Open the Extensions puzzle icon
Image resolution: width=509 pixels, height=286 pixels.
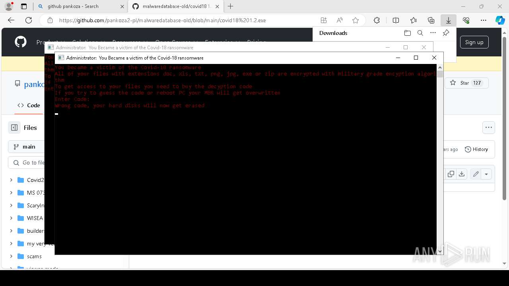(377, 20)
